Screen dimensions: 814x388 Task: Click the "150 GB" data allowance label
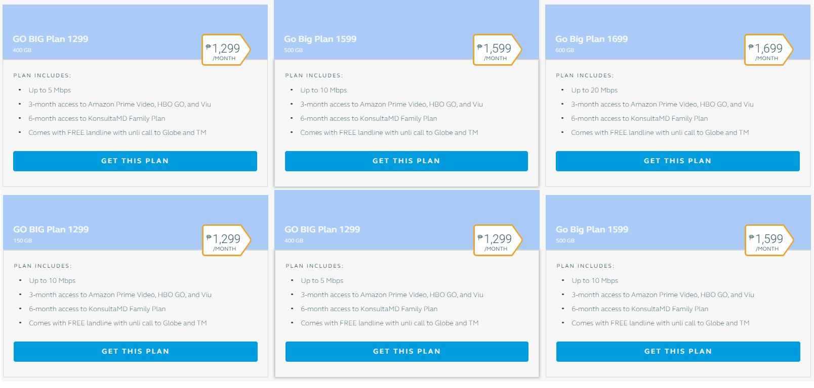click(23, 241)
